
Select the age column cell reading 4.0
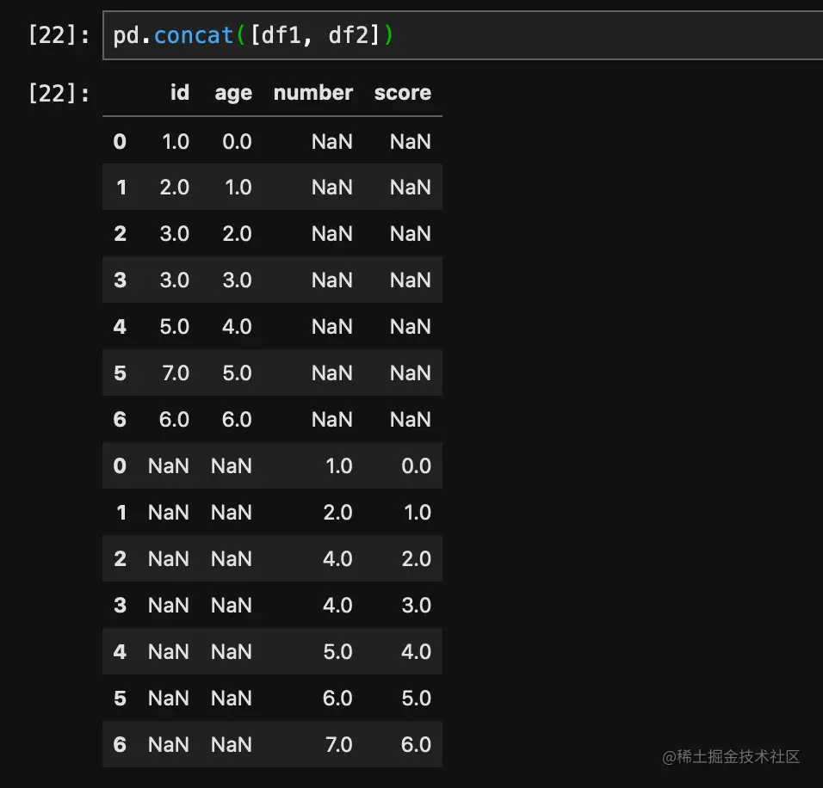click(237, 326)
